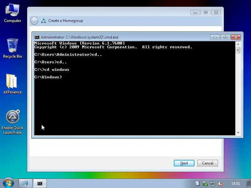This screenshot has width=251, height=188.
Task: Open the eXPerience folder on desktop
Action: [13, 84]
